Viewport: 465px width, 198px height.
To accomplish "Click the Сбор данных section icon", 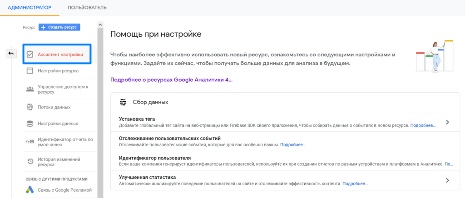I will point(123,102).
